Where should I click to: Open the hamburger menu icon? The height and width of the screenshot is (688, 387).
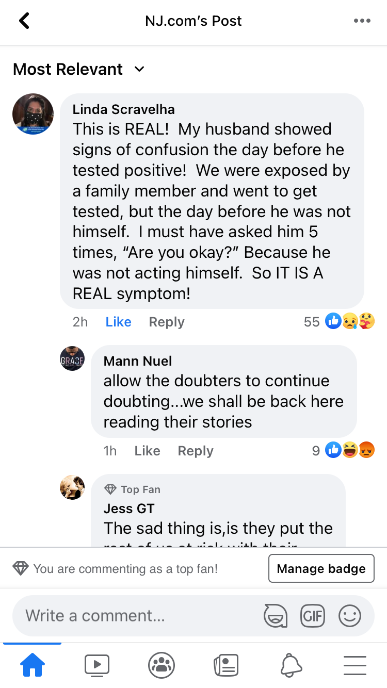tap(355, 665)
